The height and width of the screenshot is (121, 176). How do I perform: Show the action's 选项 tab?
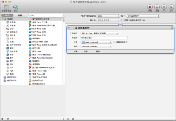coord(86,52)
